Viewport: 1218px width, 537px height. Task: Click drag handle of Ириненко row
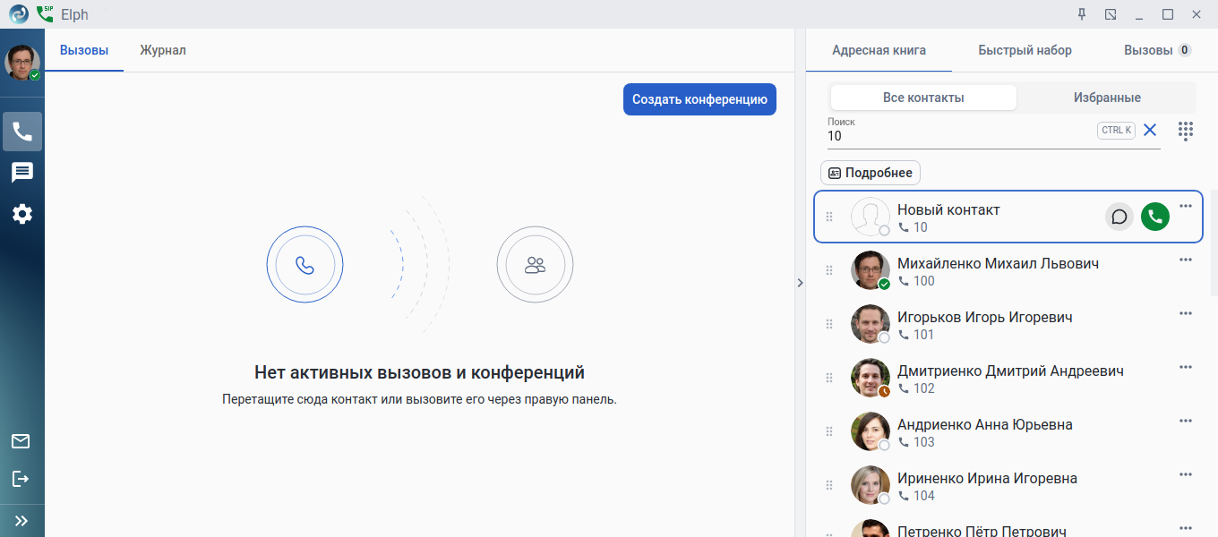828,485
